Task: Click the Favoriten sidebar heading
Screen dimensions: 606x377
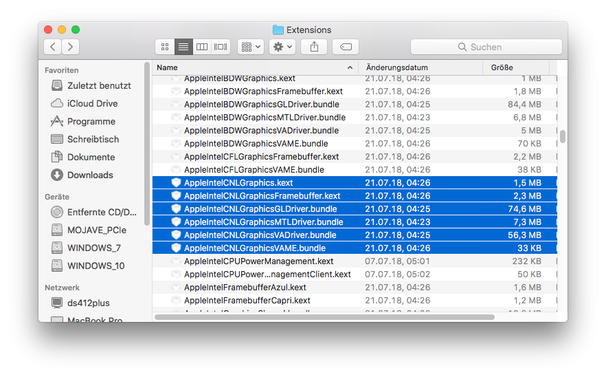Action: point(61,70)
